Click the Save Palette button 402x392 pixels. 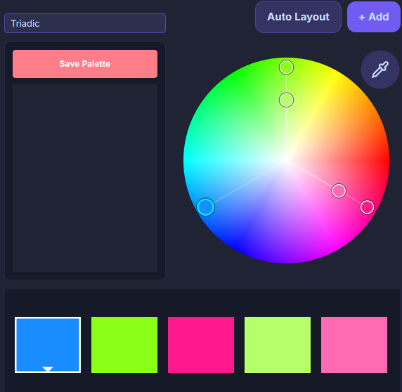pyautogui.click(x=85, y=64)
